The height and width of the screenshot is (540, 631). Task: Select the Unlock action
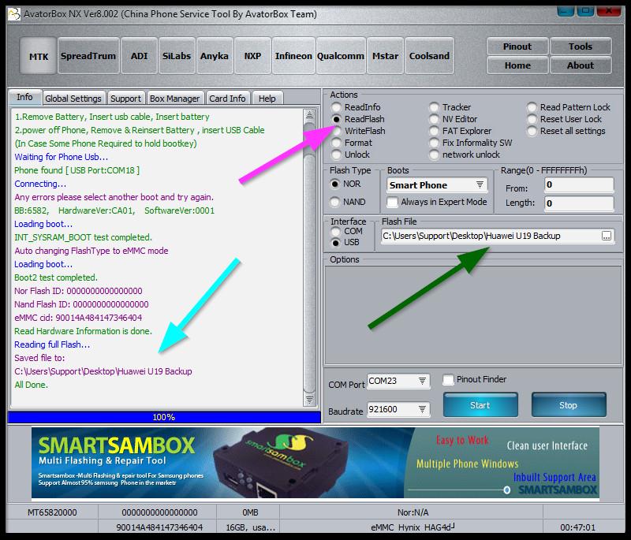[x=350, y=155]
